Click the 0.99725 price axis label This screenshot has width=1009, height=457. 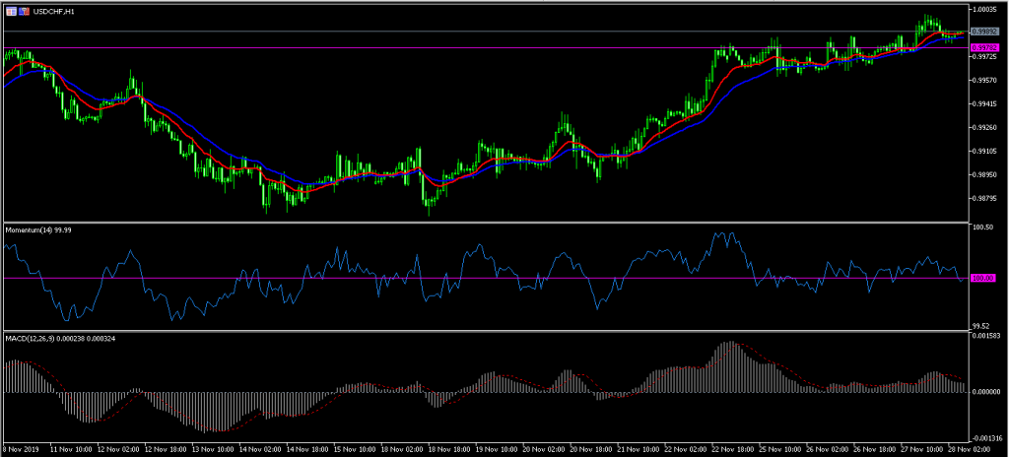pyautogui.click(x=984, y=57)
